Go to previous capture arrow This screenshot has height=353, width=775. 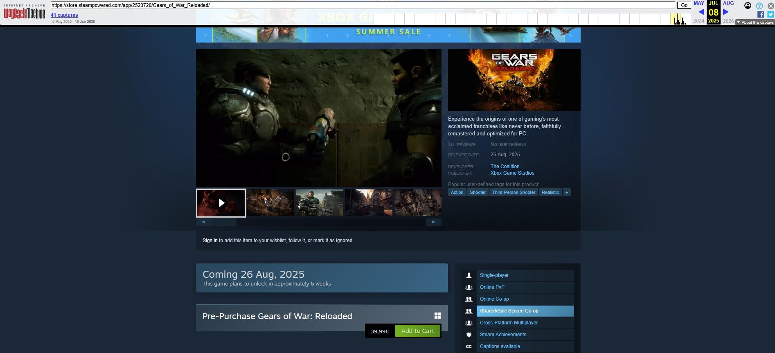tap(701, 12)
